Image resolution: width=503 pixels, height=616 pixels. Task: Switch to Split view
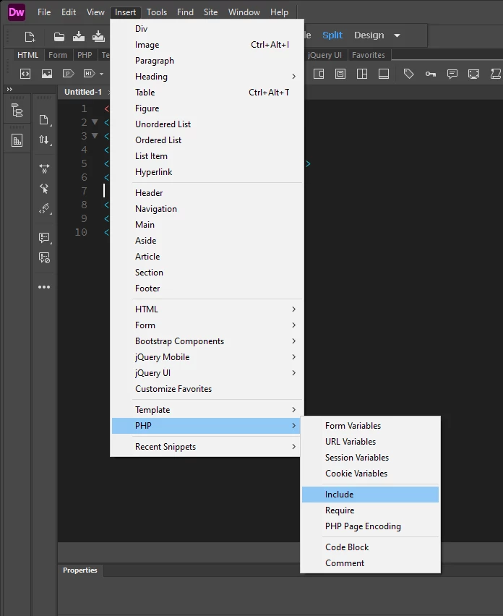332,35
